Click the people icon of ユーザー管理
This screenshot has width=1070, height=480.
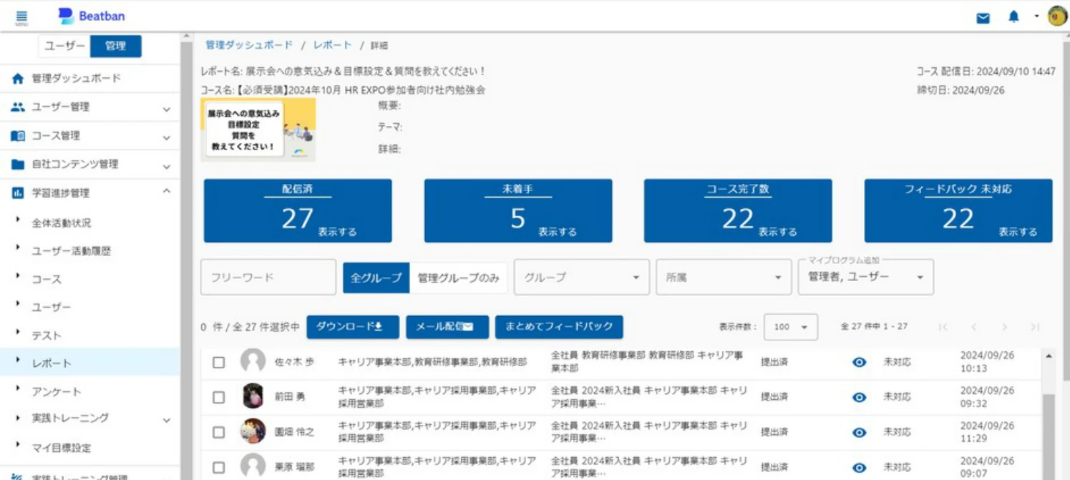coord(18,107)
